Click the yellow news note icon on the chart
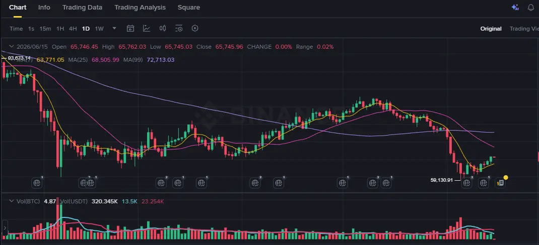Image resolution: width=539 pixels, height=245 pixels. 501,183
